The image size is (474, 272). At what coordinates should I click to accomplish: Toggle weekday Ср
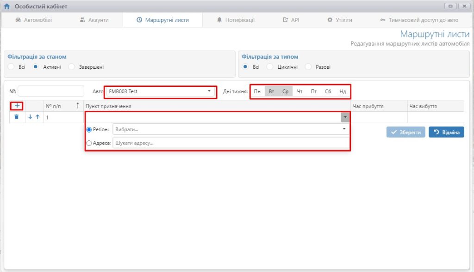pyautogui.click(x=285, y=91)
